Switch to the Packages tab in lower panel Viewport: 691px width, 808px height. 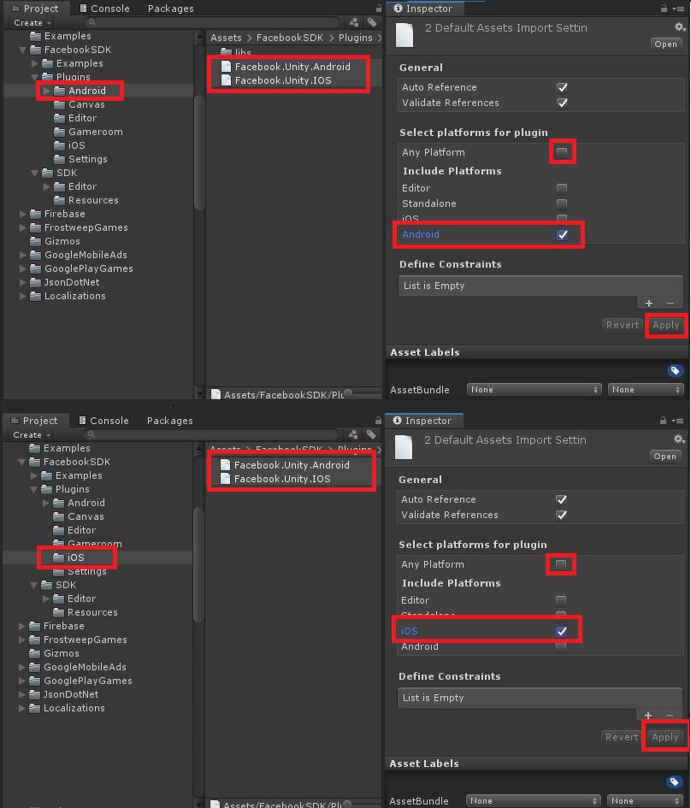point(169,421)
